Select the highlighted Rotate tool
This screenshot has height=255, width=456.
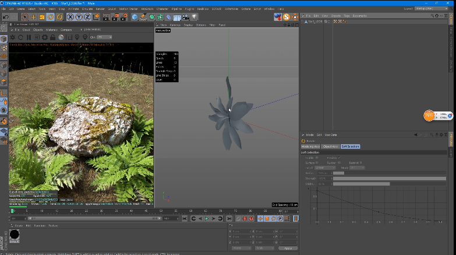50,17
